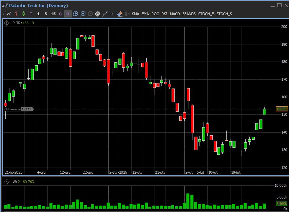This screenshot has width=289, height=212.
Task: Click the move handle of volume panel
Action: coord(7,182)
